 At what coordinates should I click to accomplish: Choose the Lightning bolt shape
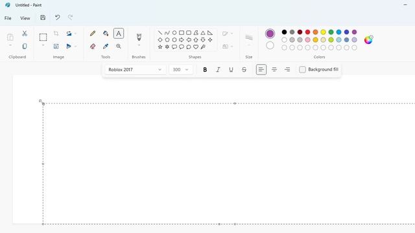[x=203, y=47]
